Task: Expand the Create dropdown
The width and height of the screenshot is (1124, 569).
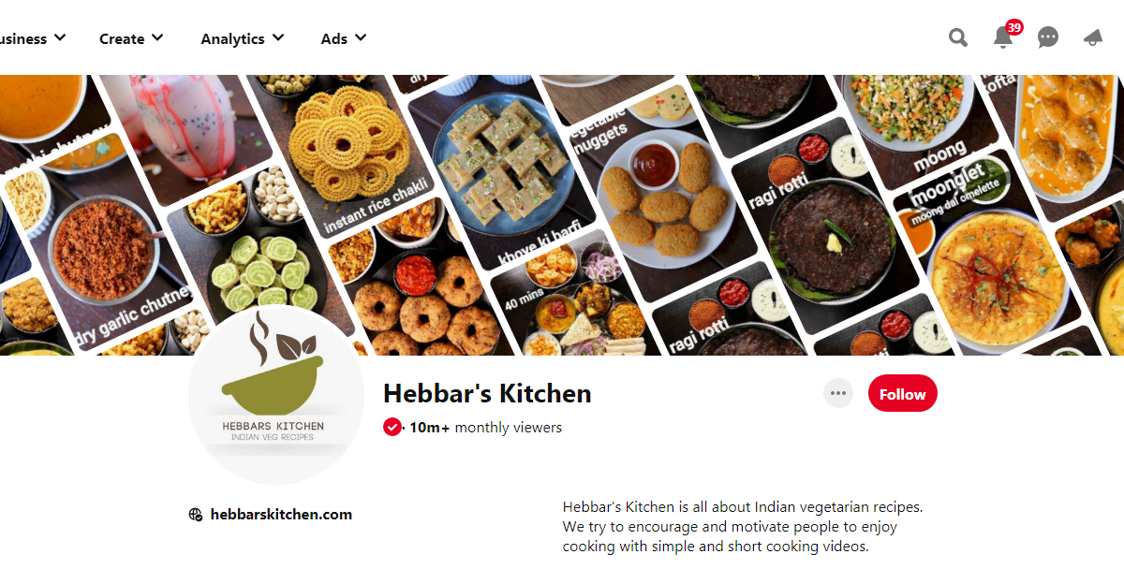Action: [131, 38]
